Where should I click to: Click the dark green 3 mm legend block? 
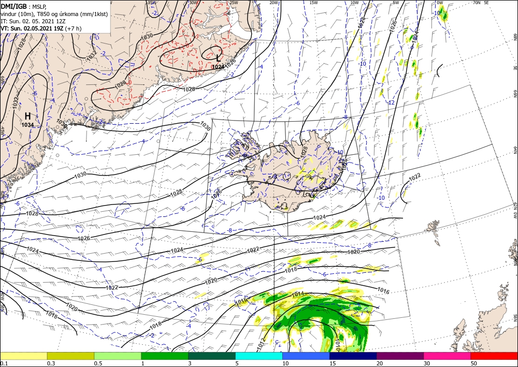212,356
